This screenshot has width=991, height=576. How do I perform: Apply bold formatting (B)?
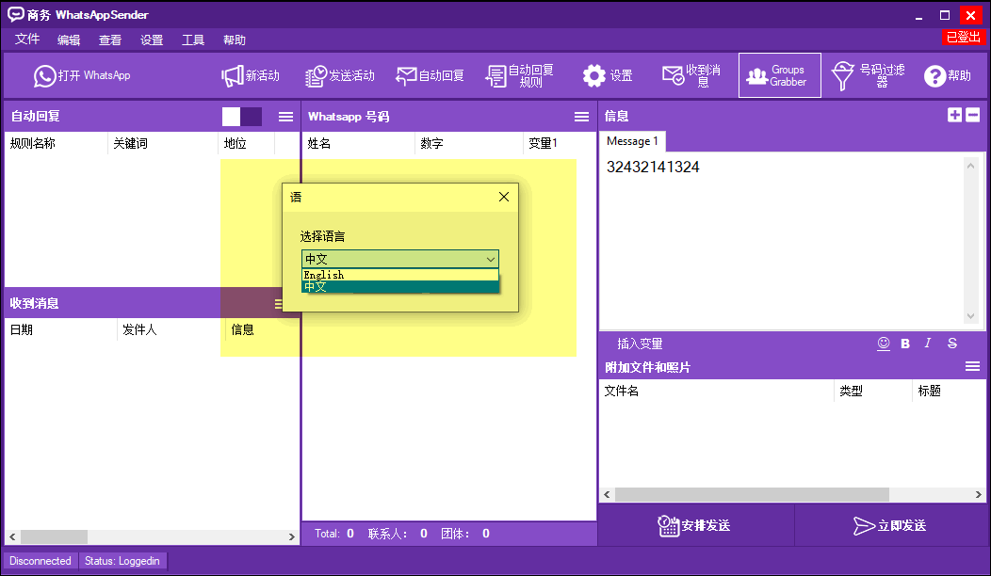coord(905,343)
